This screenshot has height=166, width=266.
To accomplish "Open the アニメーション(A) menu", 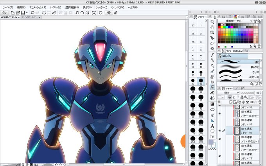I will 38,7.
